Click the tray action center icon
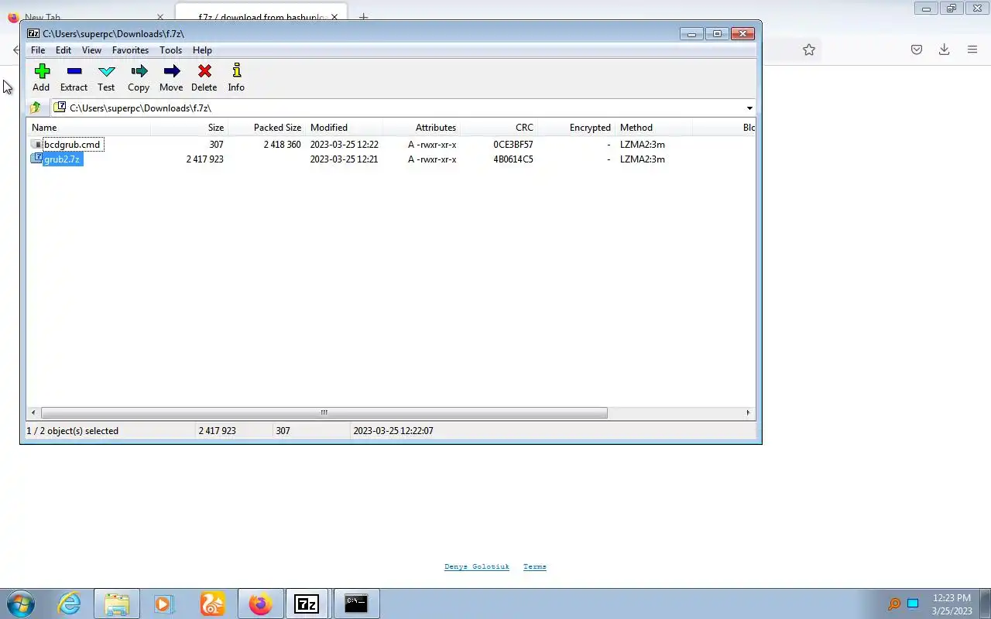This screenshot has height=619, width=991. [x=913, y=604]
